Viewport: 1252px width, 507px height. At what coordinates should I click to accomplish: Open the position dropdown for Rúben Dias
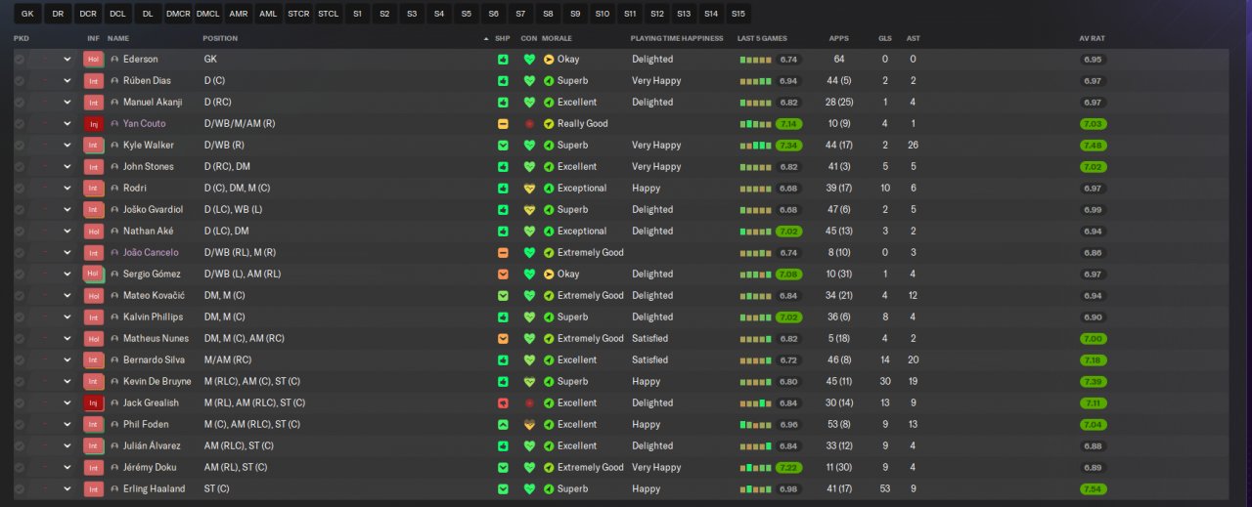point(67,81)
